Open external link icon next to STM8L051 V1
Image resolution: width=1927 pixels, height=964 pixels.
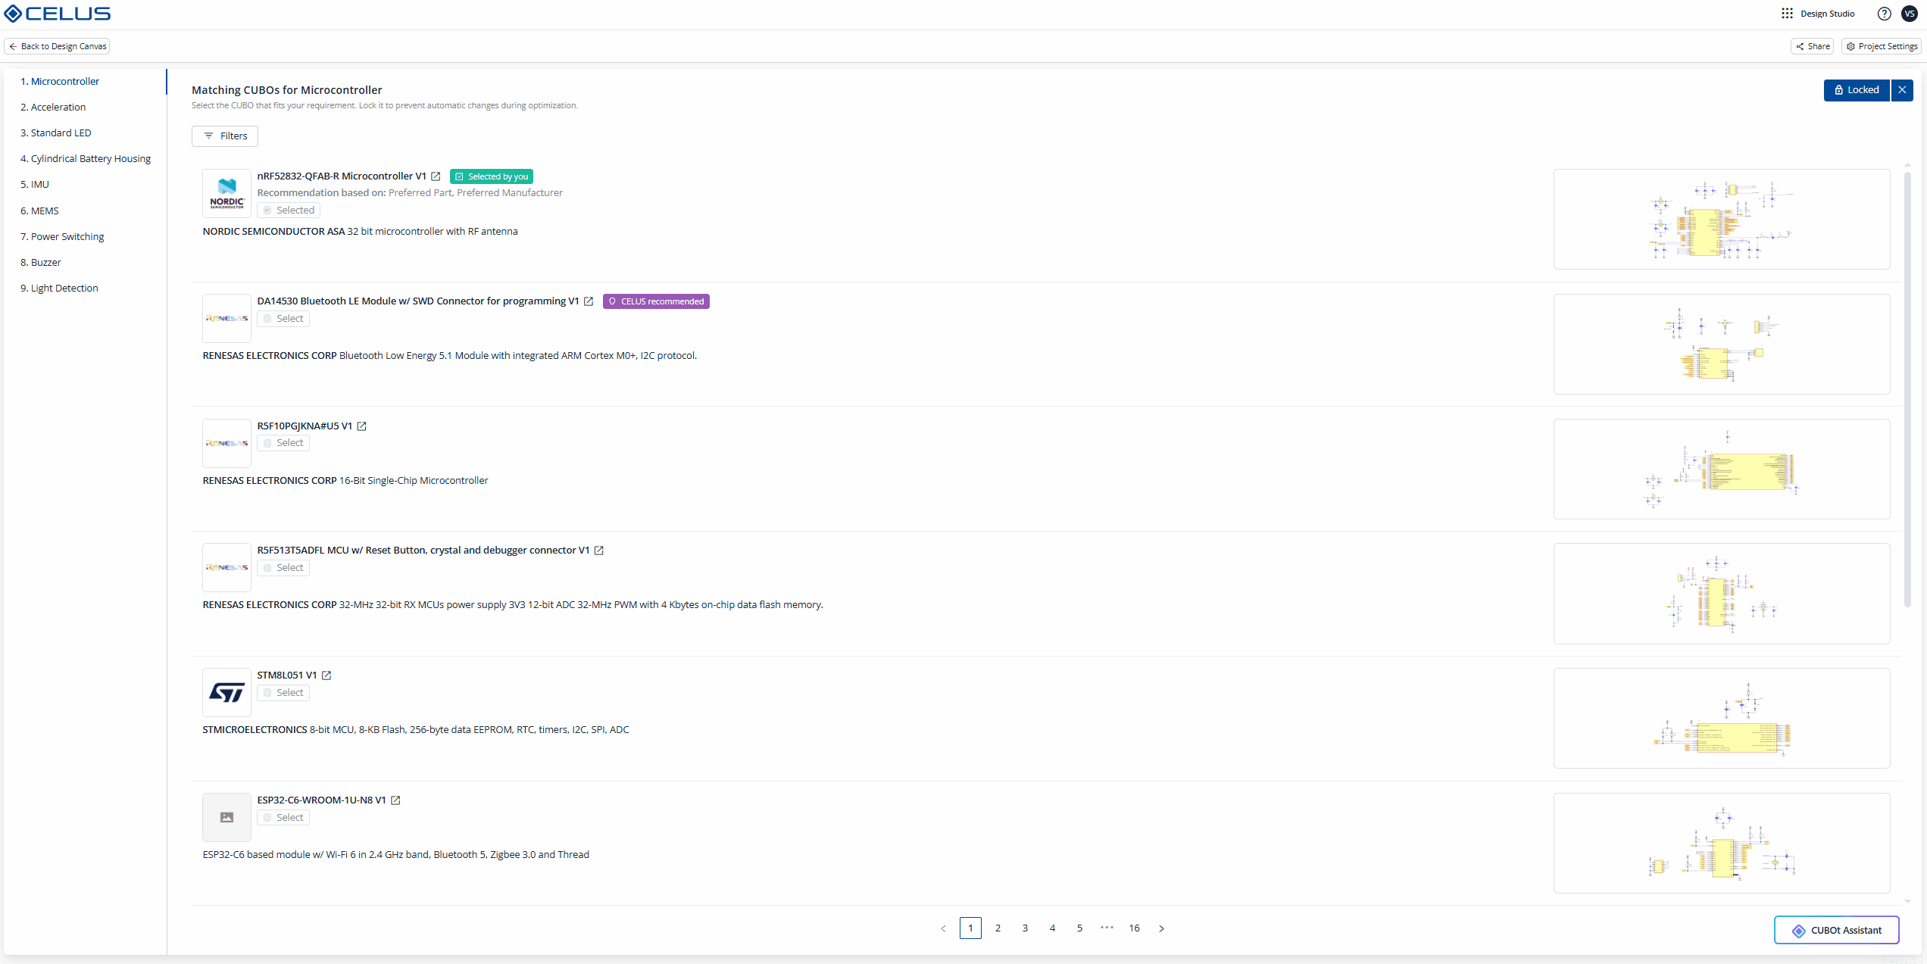326,675
